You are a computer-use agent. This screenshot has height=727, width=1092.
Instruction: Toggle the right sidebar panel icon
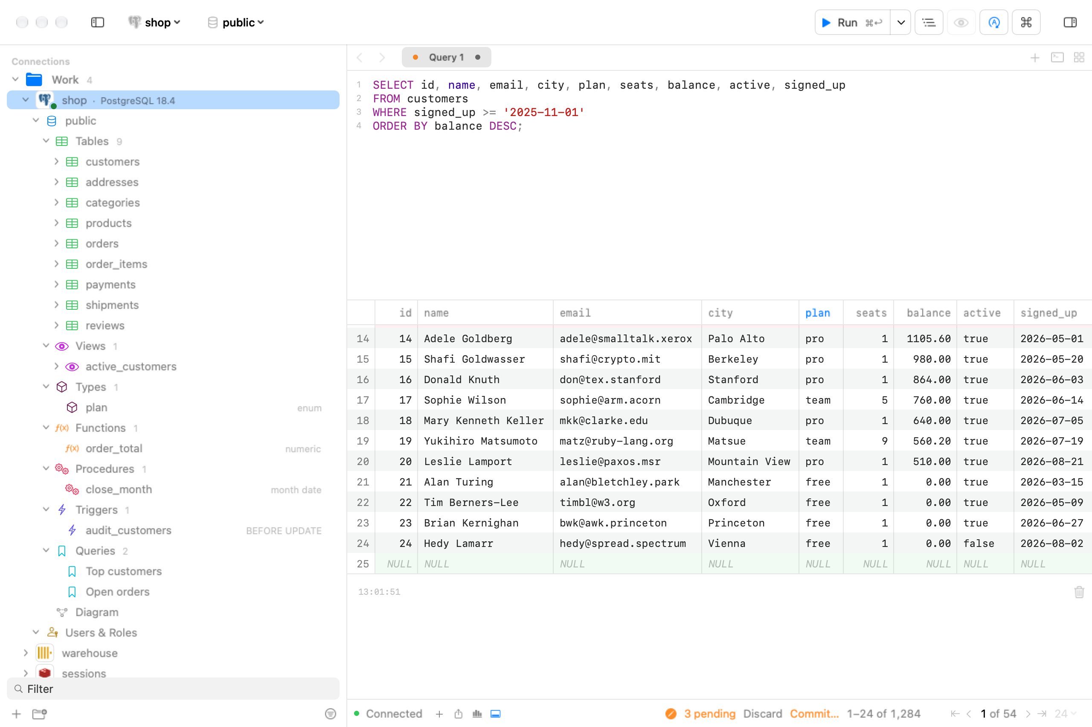pos(1070,22)
